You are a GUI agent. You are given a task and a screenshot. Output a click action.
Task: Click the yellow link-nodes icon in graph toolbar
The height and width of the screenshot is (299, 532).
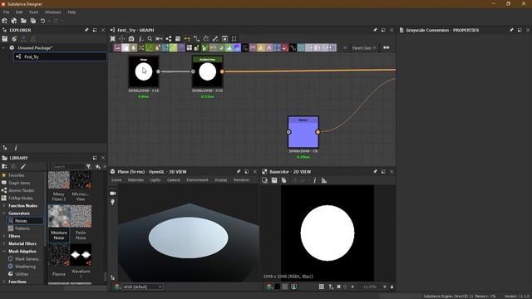coord(187,39)
